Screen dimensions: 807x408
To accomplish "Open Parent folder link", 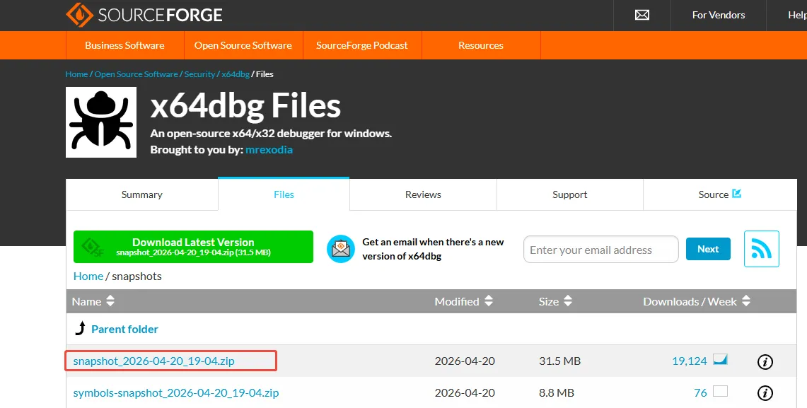I will coord(124,330).
